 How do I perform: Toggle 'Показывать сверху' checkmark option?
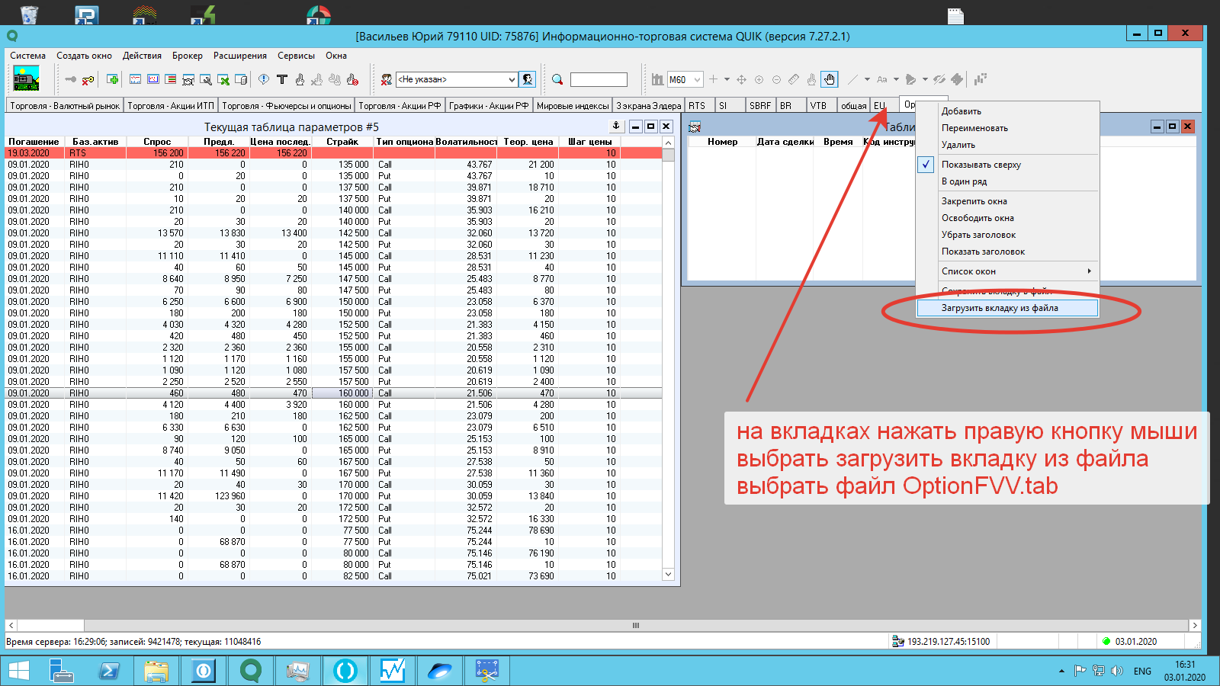981,165
